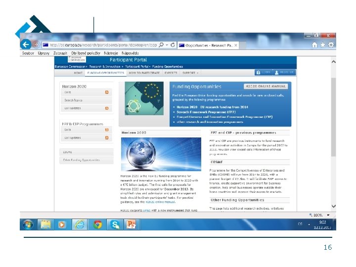This screenshot has height=267, width=356.
Task: Click the address bar search magnifier icon
Action: [x=161, y=45]
